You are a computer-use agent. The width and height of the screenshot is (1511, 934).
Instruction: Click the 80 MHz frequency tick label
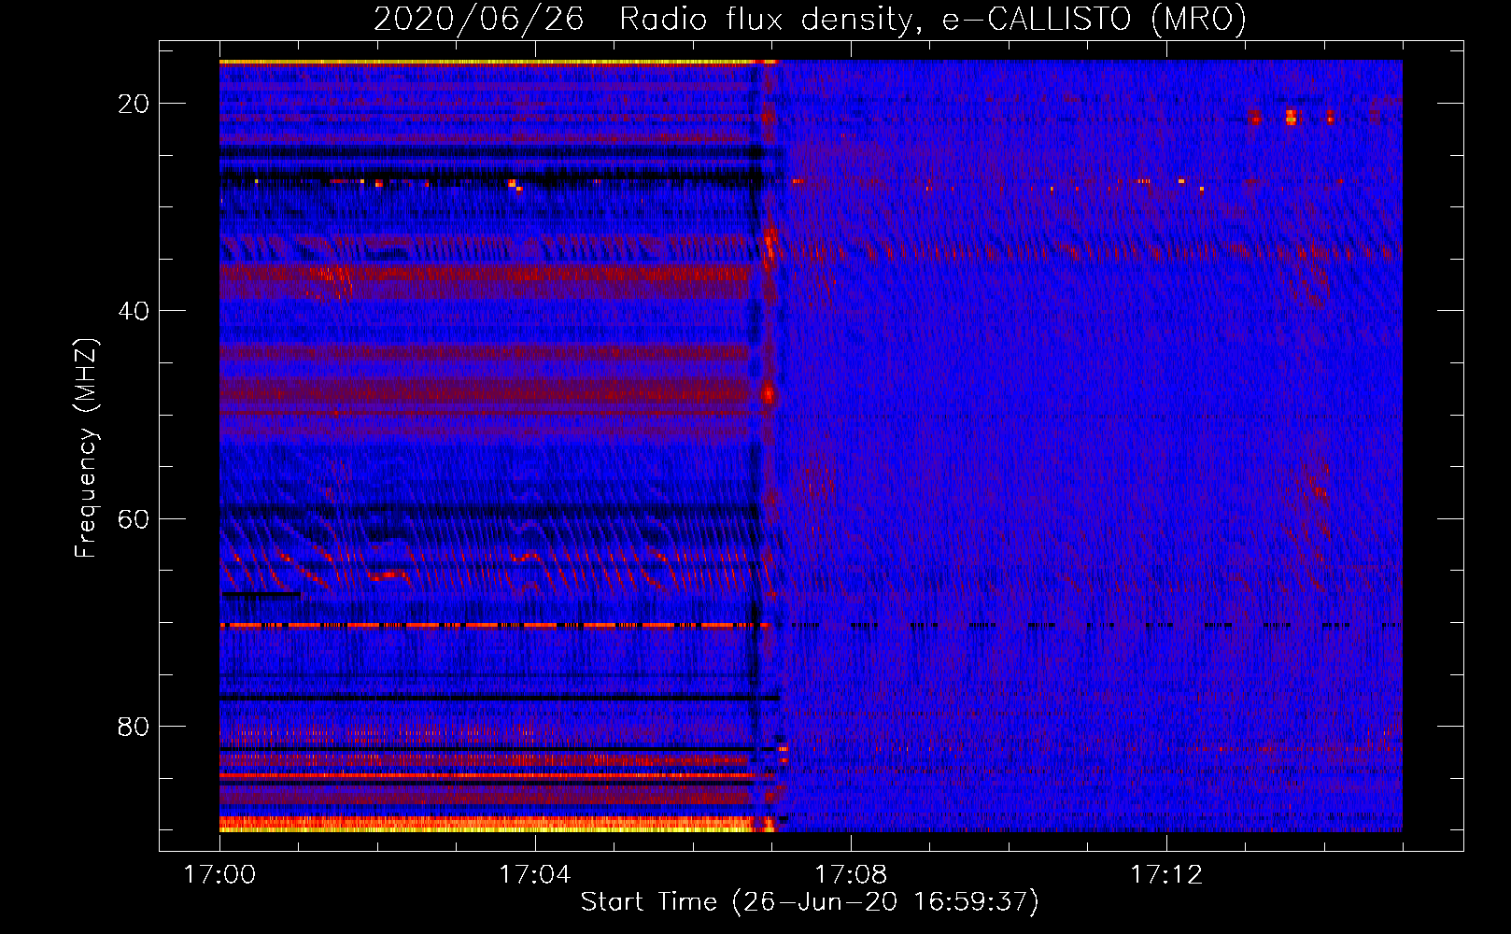(134, 726)
